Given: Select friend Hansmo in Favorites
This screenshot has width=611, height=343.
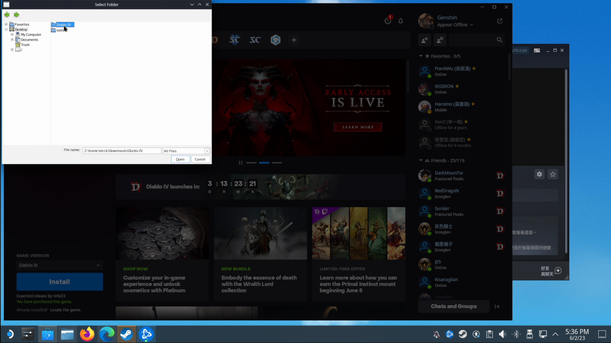Looking at the screenshot, I should click(x=462, y=107).
